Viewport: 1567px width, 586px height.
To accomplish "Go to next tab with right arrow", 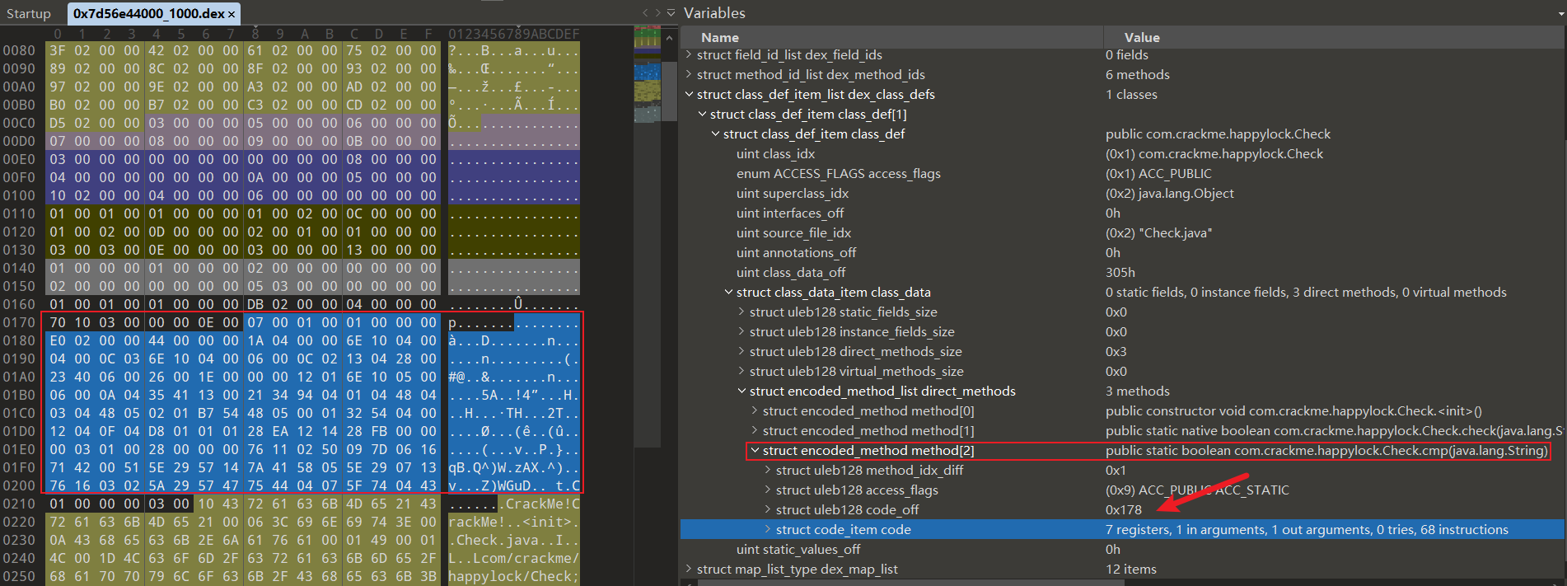I will point(657,13).
